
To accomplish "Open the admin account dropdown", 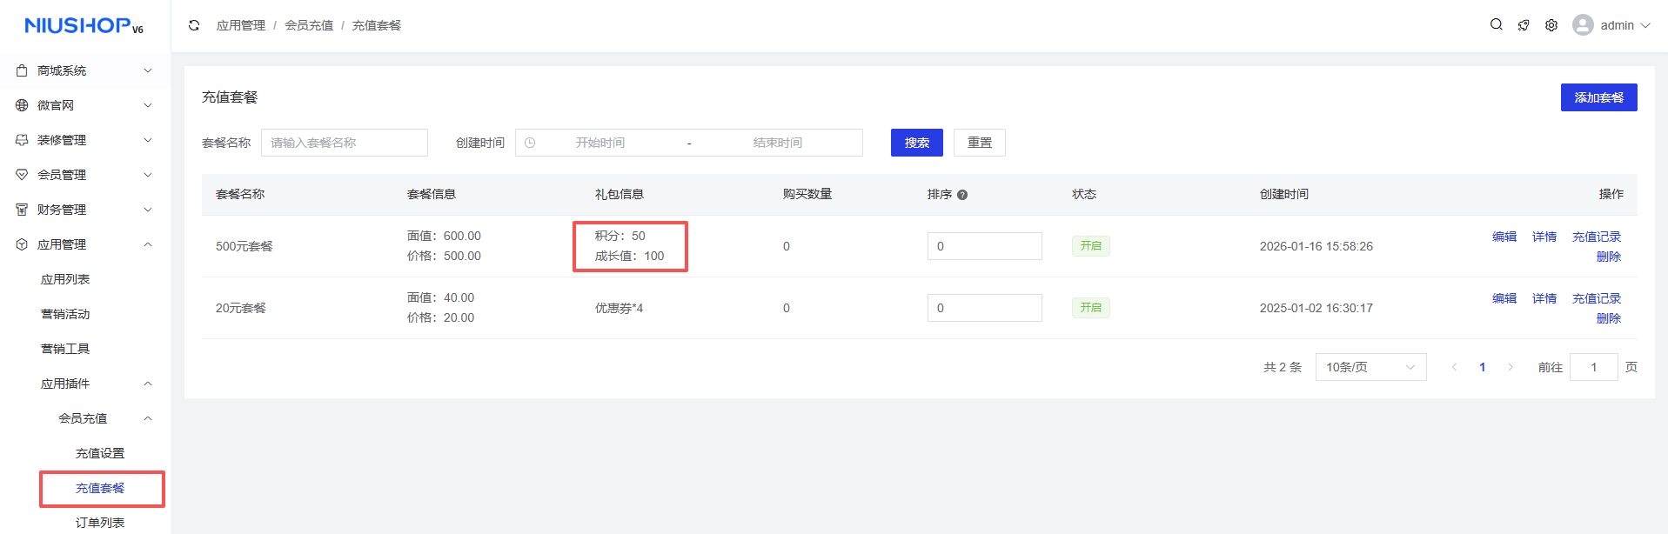I will tap(1624, 25).
